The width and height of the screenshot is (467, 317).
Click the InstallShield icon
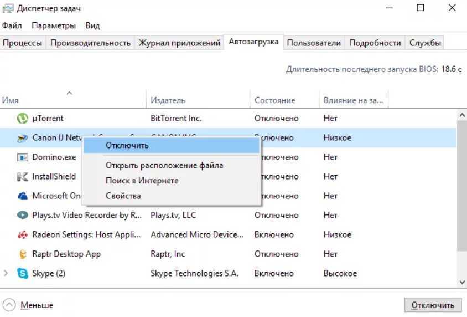click(x=22, y=177)
